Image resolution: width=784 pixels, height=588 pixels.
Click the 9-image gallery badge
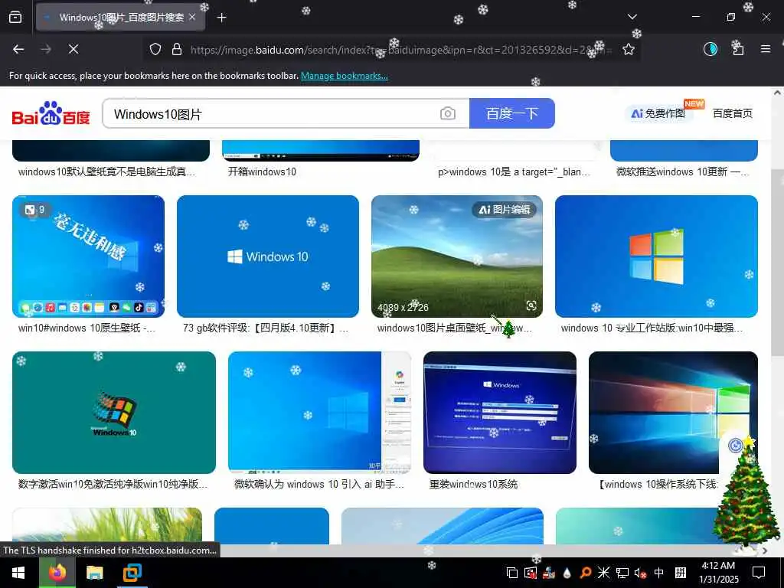(x=35, y=210)
